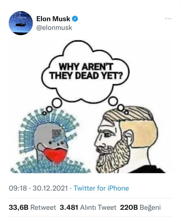Screen dimensions: 181x221
Task: Open the Twitter for iPhone source link
Action: point(101,188)
